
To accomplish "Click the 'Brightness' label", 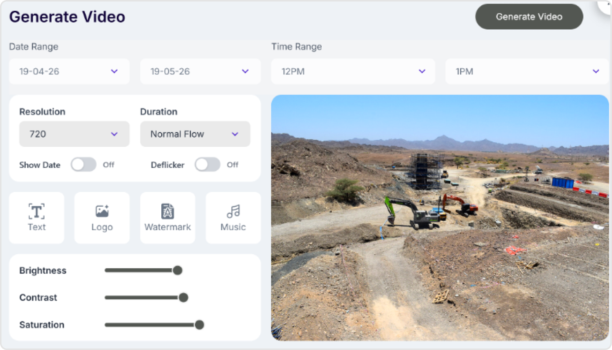I will click(x=43, y=271).
